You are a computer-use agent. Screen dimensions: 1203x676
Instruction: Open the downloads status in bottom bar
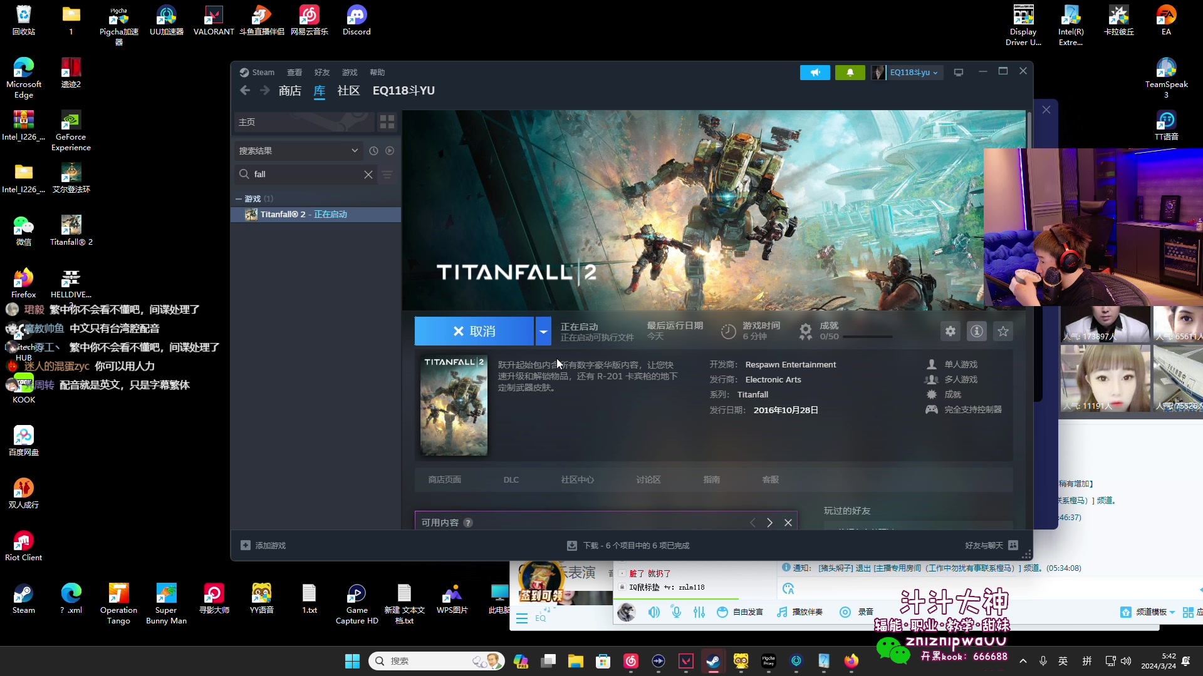[x=628, y=546]
